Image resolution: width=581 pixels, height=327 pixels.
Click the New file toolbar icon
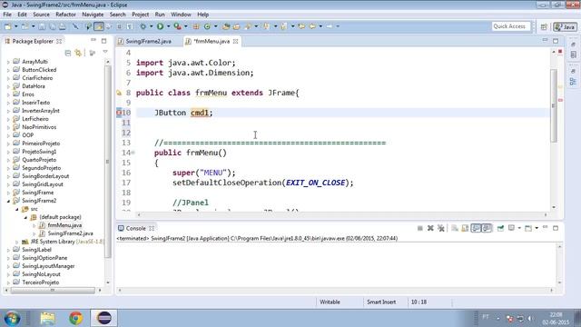8,26
